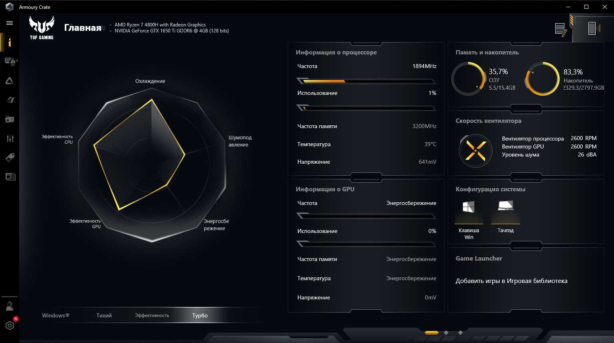Click the edit dashboard layout icon
The image size is (614, 343).
coord(560,30)
